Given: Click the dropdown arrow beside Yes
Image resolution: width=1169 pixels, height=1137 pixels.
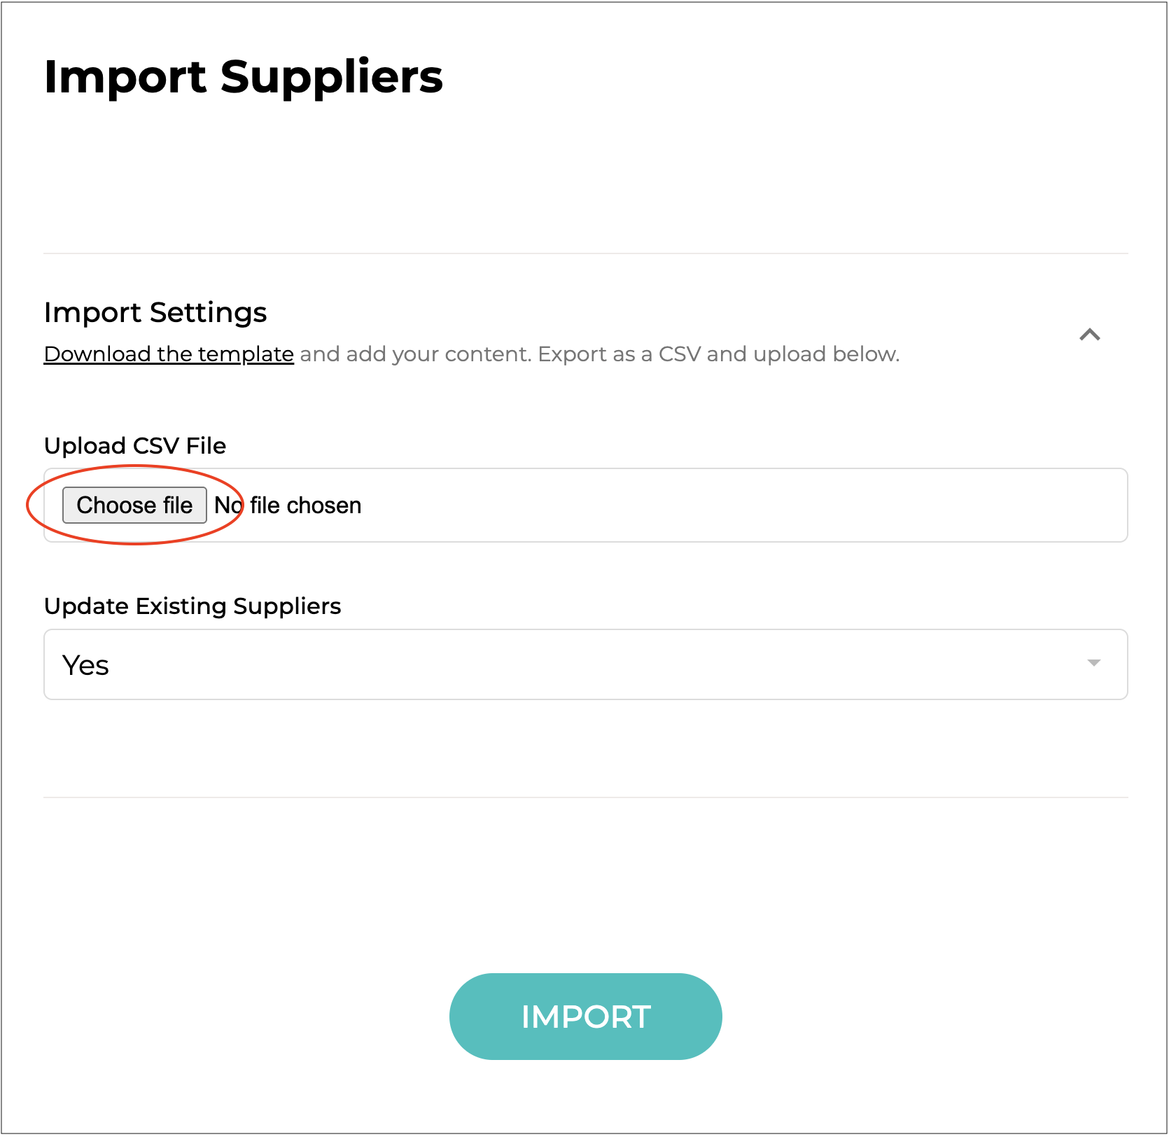Looking at the screenshot, I should 1093,663.
